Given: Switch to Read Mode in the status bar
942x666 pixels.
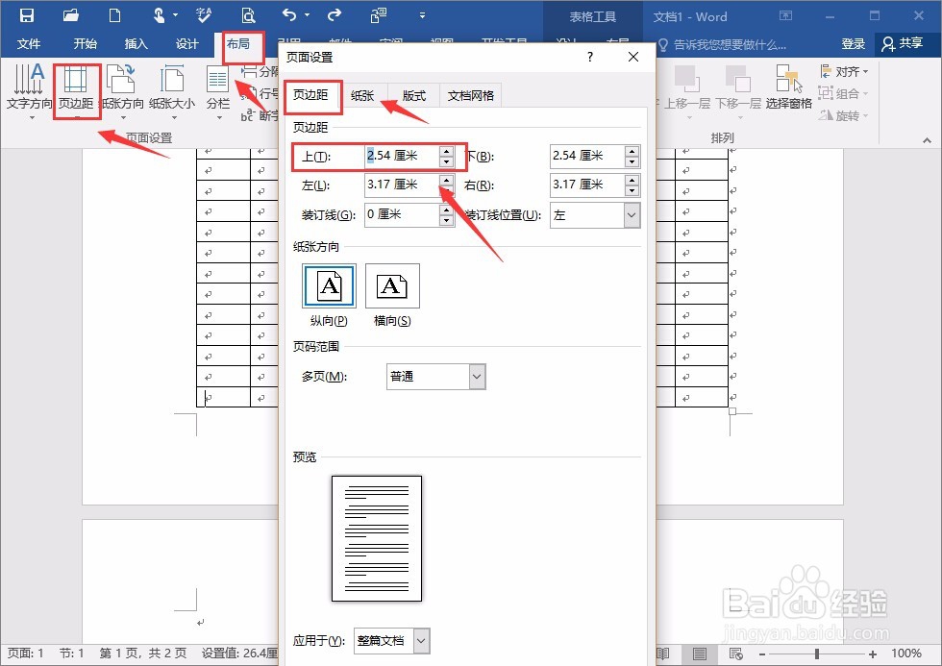Looking at the screenshot, I should 662,653.
